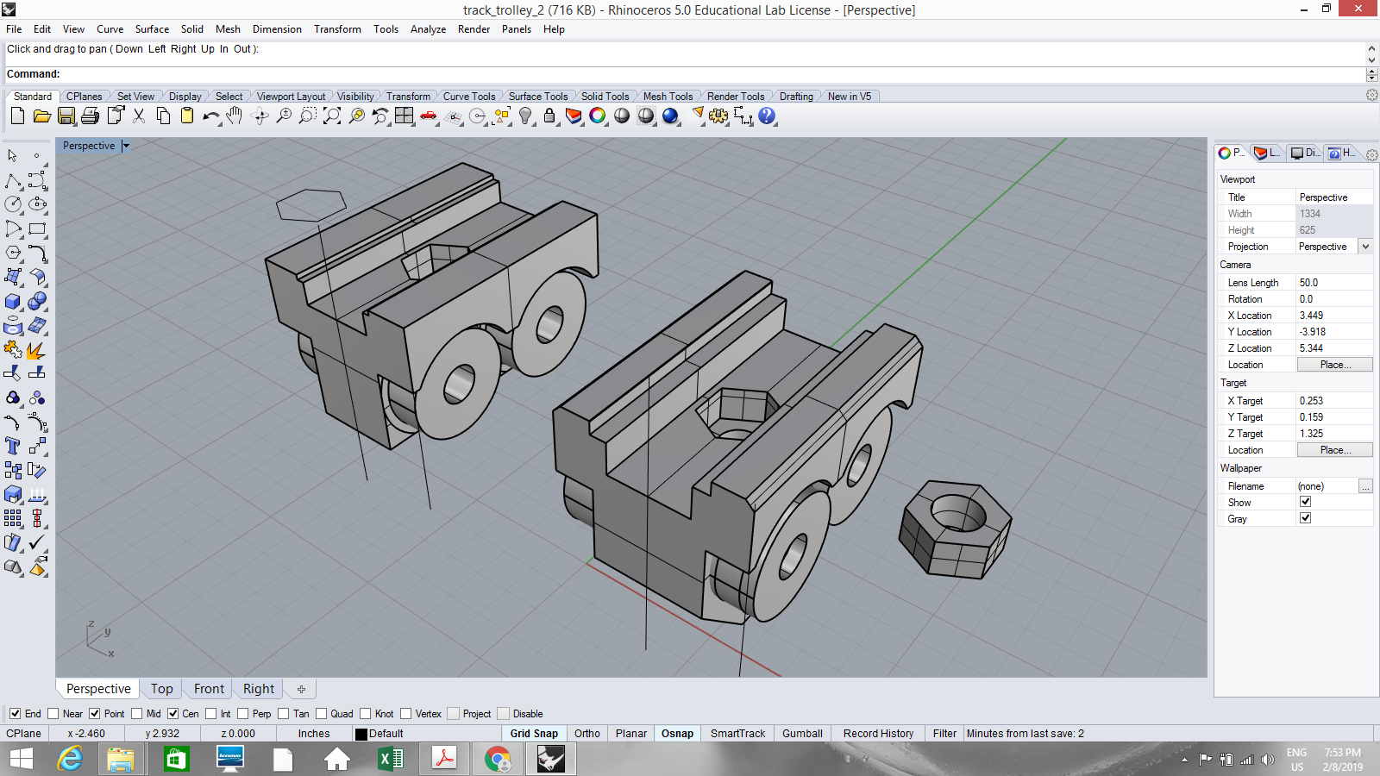Select the Polyline tool in the sidebar
The height and width of the screenshot is (776, 1380).
[x=13, y=180]
